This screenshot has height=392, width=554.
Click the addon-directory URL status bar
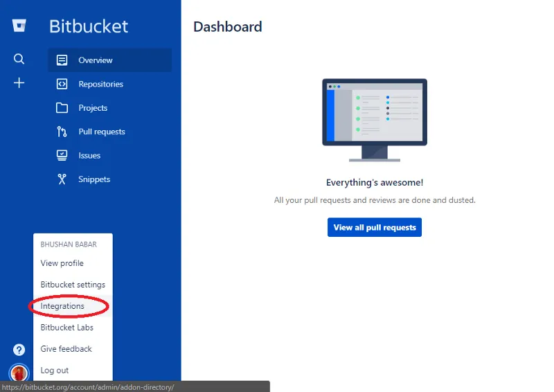pyautogui.click(x=135, y=386)
